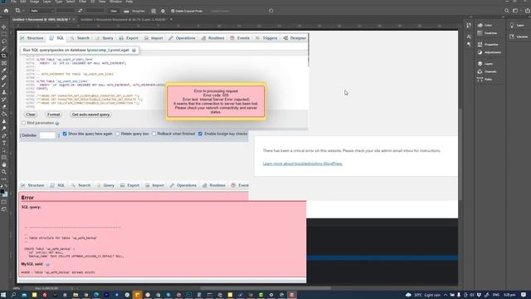
Task: Toggle 'Enable foreign key checks' checkbox
Action: (x=201, y=134)
